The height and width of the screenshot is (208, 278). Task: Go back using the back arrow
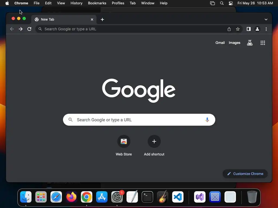pos(12,29)
